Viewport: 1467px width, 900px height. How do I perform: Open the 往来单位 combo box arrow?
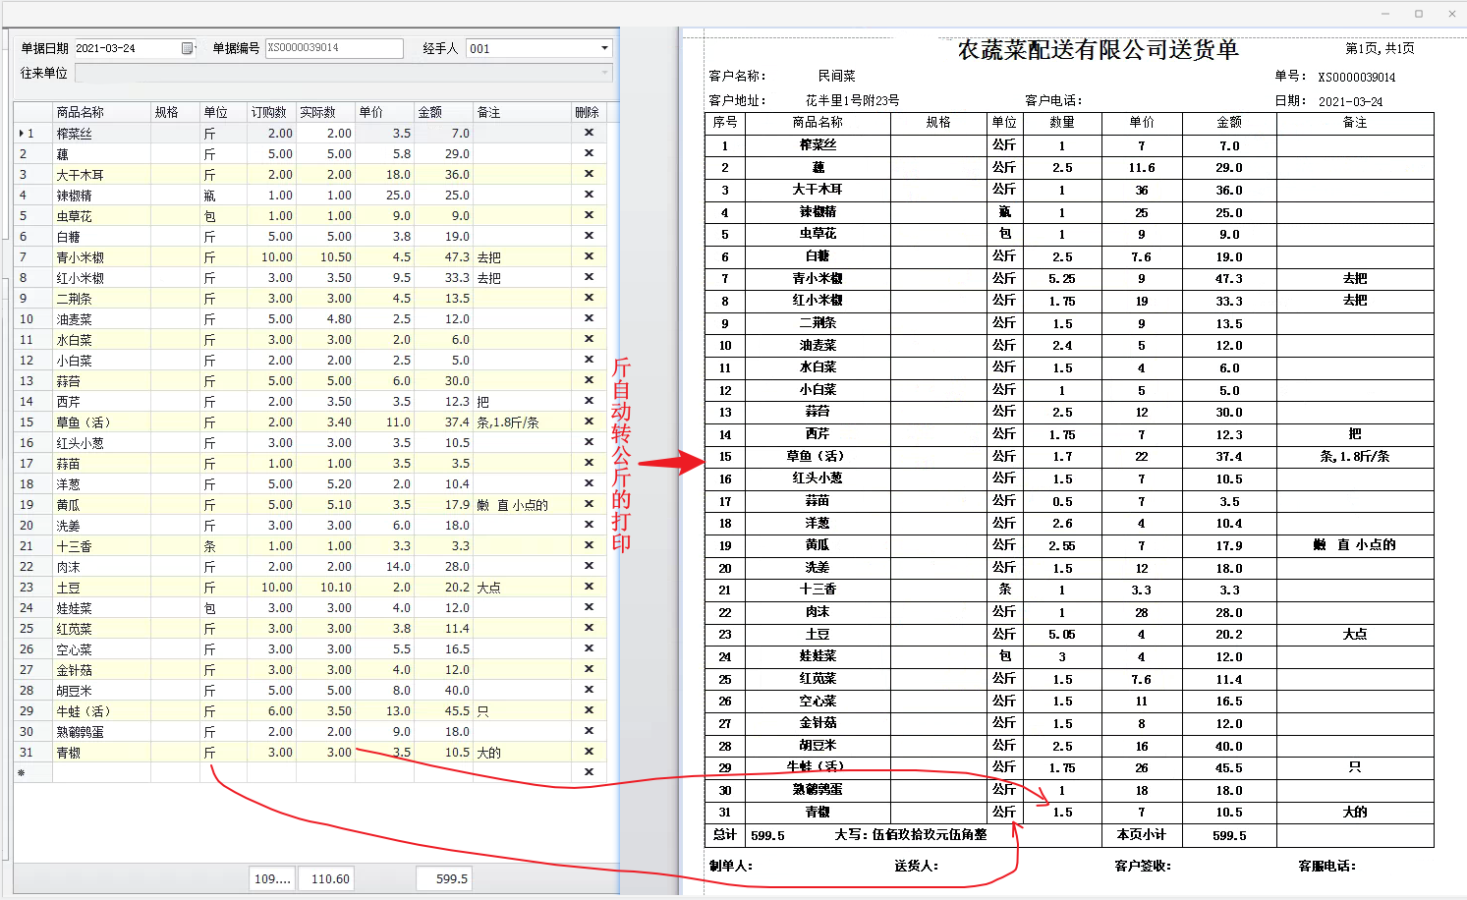(604, 73)
